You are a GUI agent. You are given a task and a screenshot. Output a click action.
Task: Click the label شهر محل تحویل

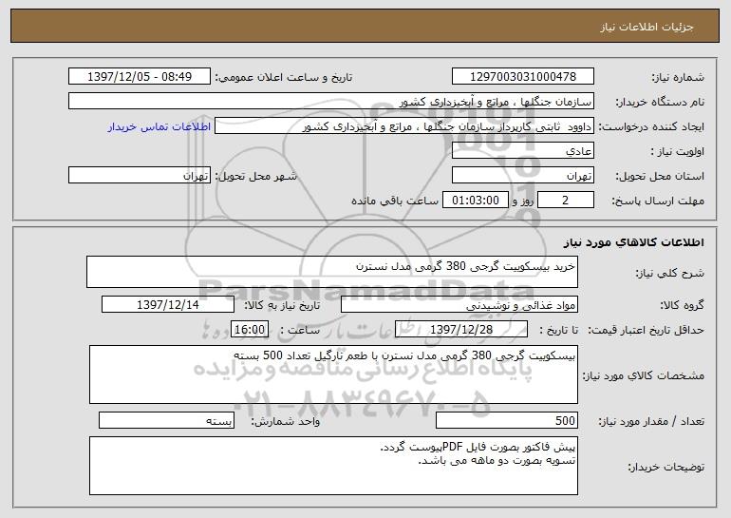point(255,176)
